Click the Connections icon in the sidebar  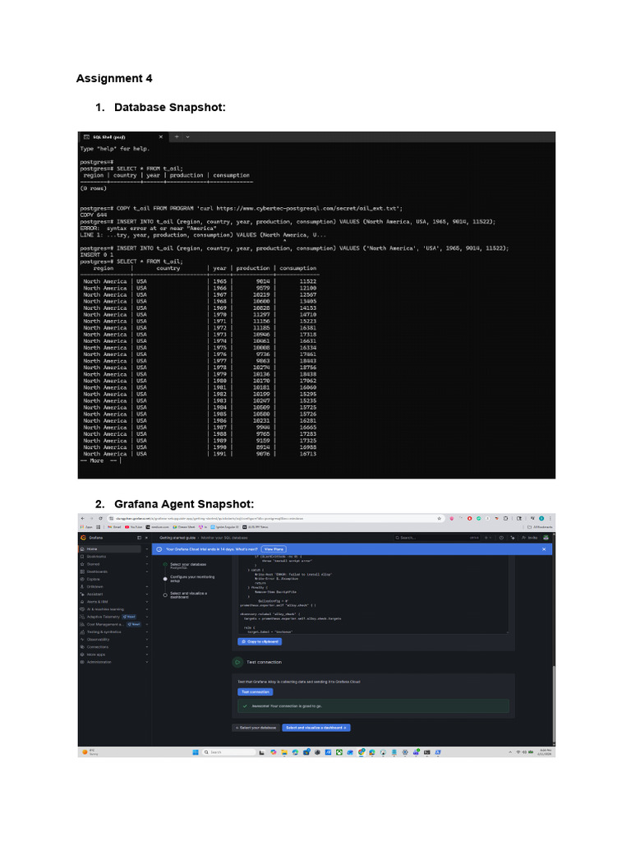coord(82,647)
